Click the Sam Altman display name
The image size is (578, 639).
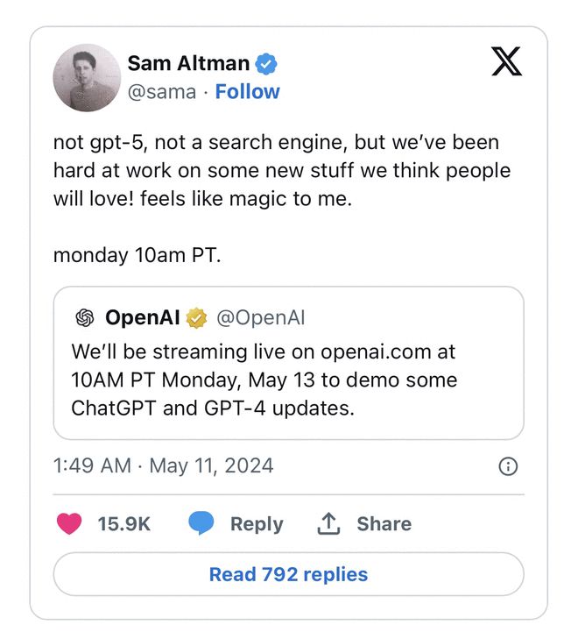point(188,64)
